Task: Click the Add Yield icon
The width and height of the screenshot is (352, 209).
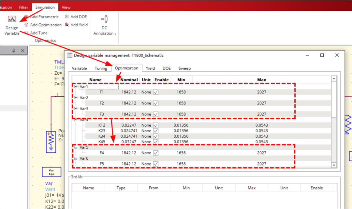Action: (67, 25)
